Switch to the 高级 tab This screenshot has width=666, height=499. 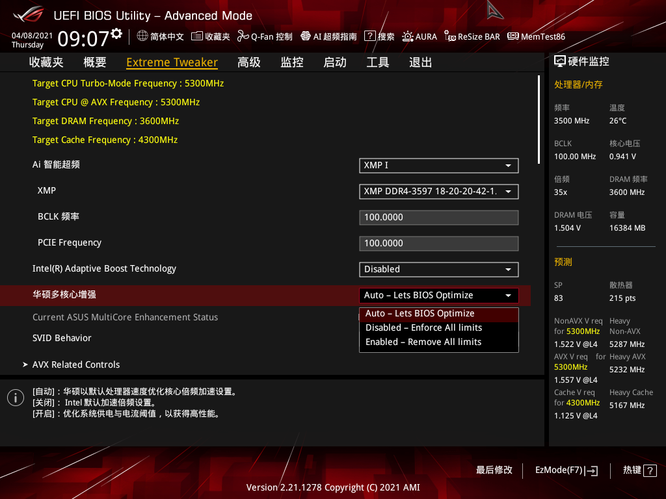pyautogui.click(x=249, y=62)
